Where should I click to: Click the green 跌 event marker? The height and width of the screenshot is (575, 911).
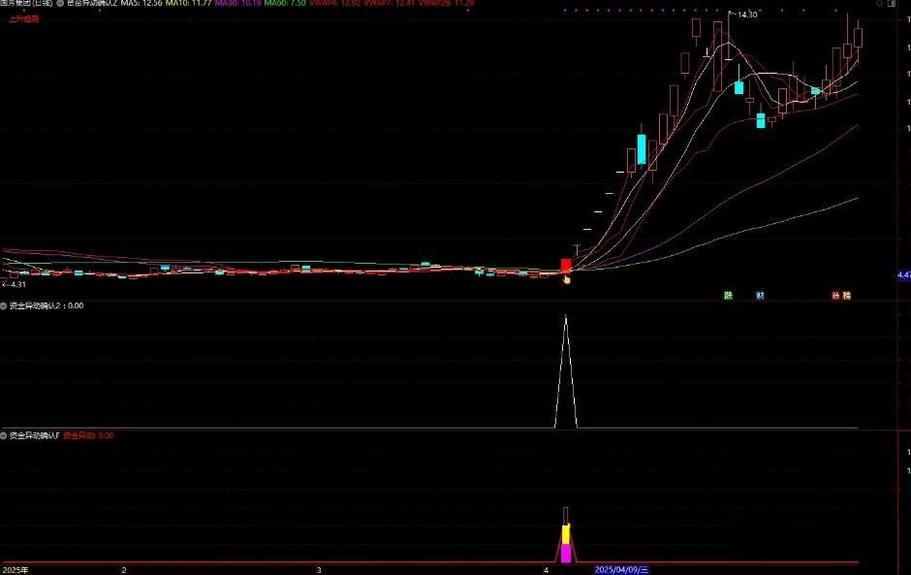pyautogui.click(x=728, y=295)
